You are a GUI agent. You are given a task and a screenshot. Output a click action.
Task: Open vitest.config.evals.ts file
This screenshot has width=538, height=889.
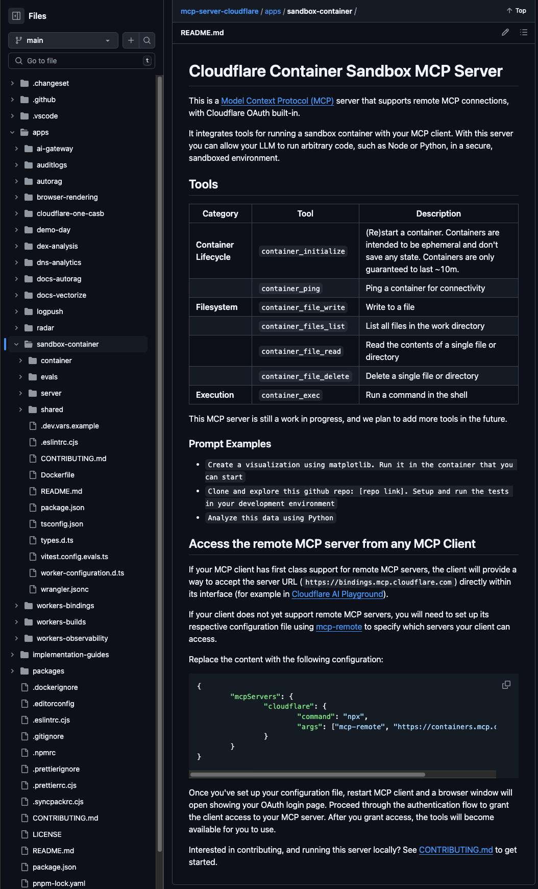[75, 557]
